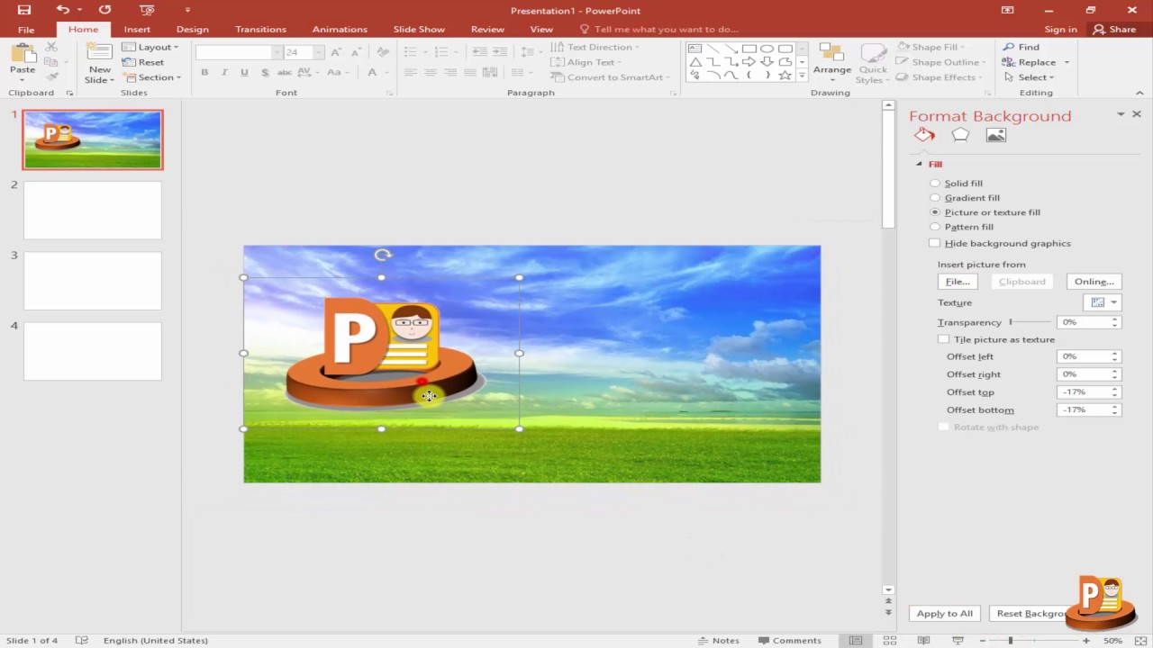Viewport: 1153px width, 648px height.
Task: Click the Offset top value field
Action: tap(1084, 392)
